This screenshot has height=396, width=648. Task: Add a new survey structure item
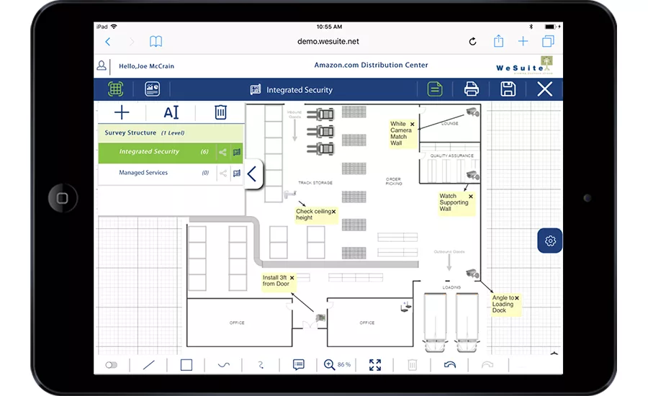pyautogui.click(x=122, y=112)
